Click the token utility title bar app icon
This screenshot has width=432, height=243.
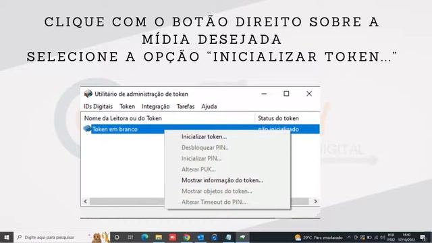(x=88, y=94)
